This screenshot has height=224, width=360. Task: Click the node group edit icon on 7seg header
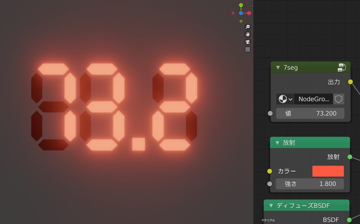[342, 67]
